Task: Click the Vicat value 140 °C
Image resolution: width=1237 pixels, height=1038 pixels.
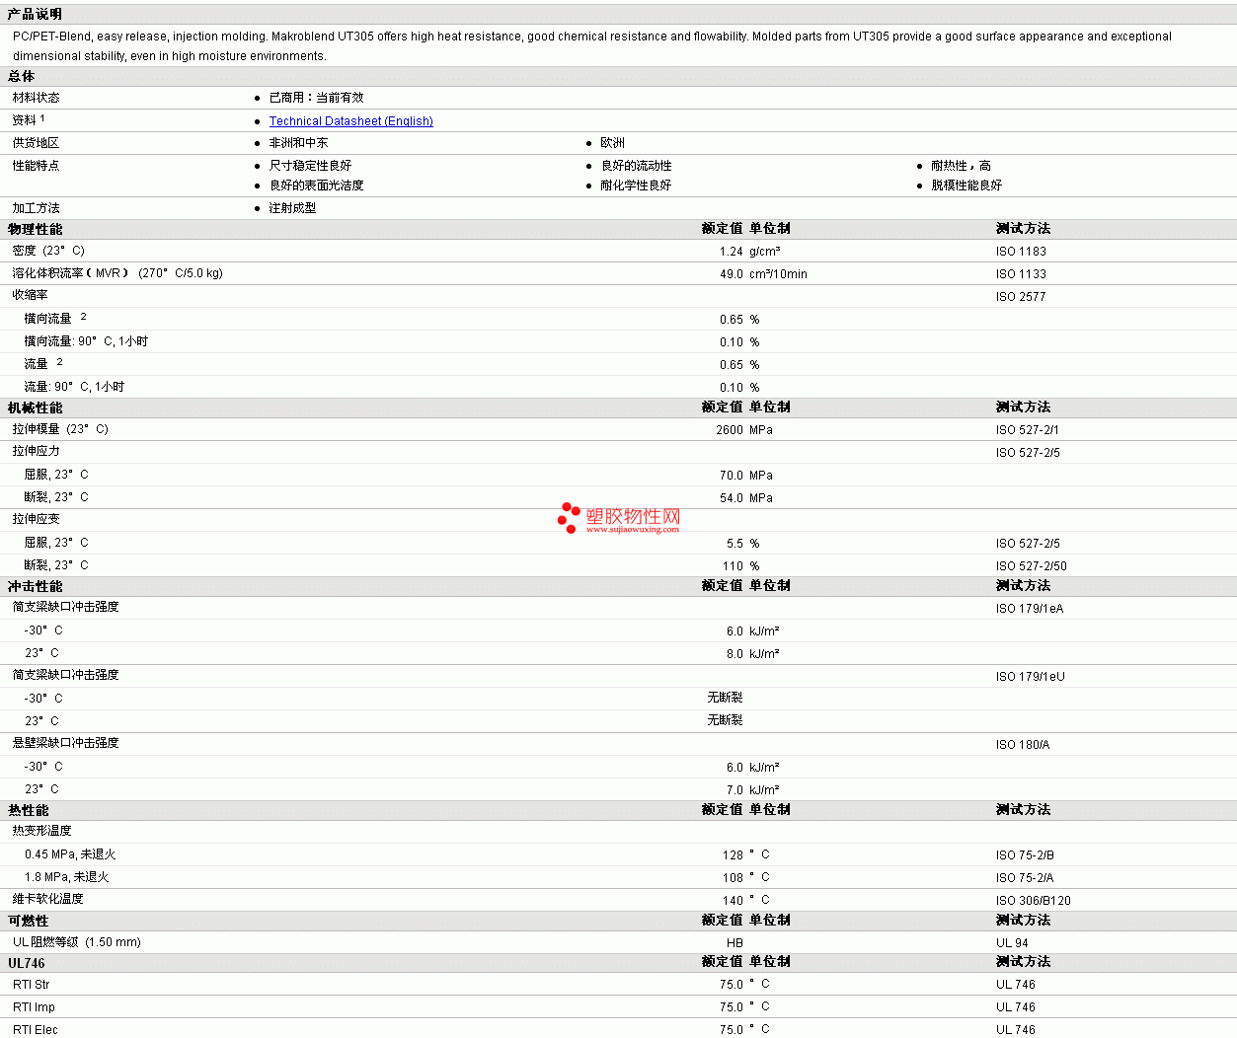Action: (x=745, y=901)
